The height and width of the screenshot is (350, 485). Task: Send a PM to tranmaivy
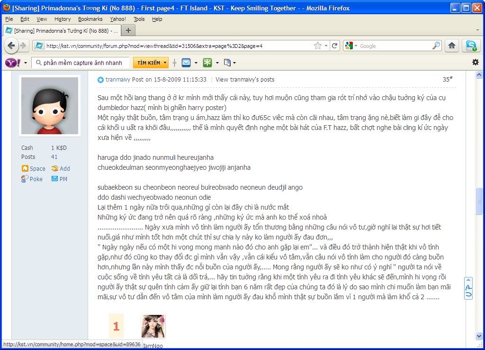[x=59, y=179]
